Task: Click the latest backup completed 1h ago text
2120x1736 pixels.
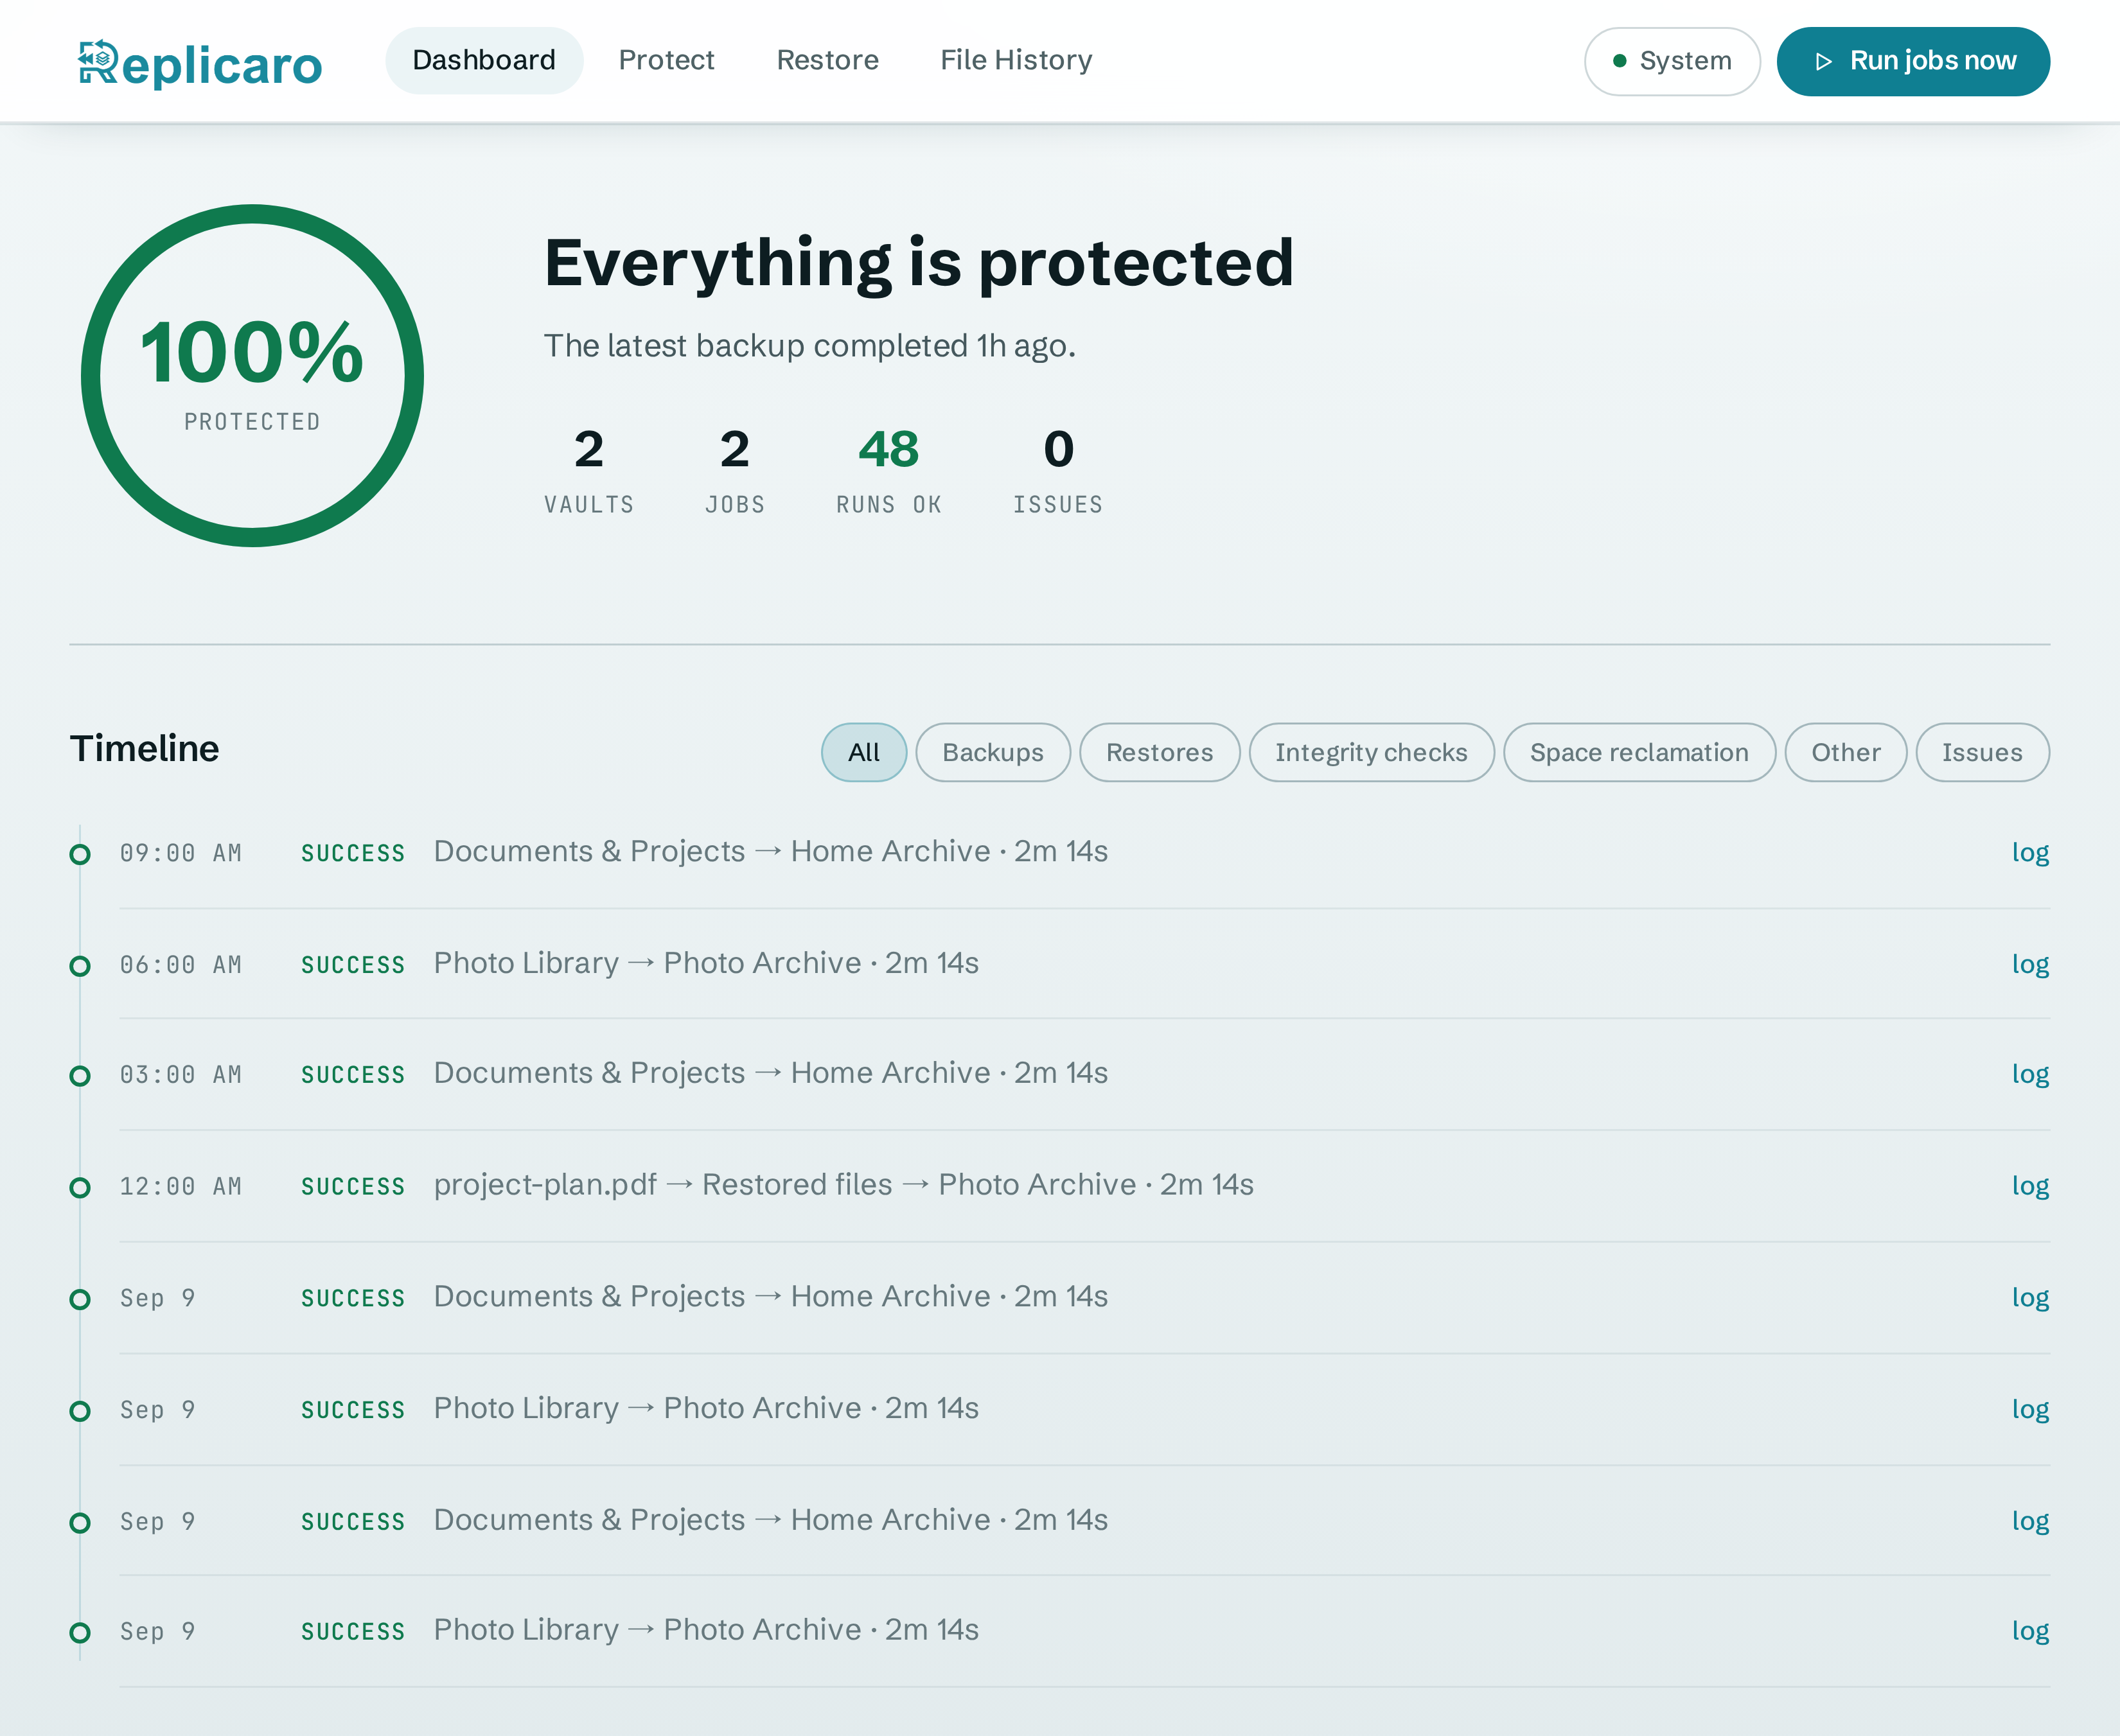Action: 809,346
